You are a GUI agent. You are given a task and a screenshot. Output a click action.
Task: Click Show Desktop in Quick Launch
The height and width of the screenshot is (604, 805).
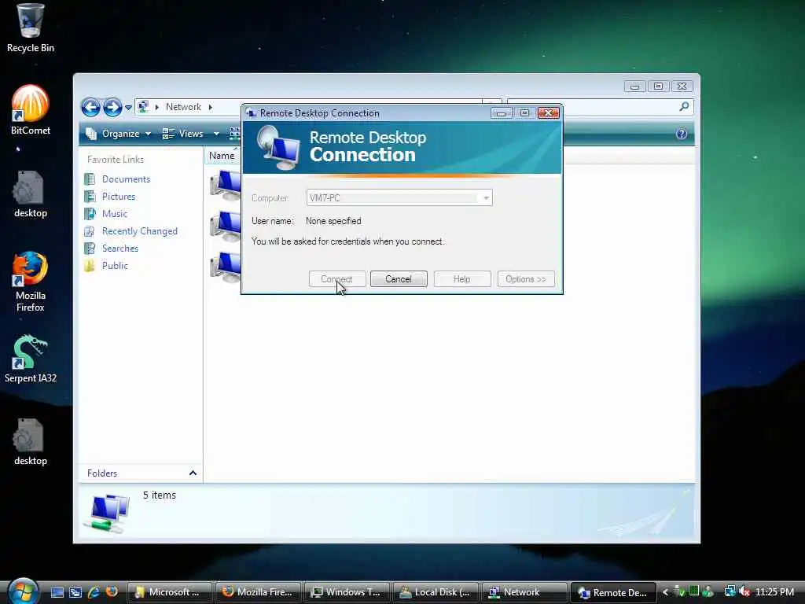coord(57,592)
